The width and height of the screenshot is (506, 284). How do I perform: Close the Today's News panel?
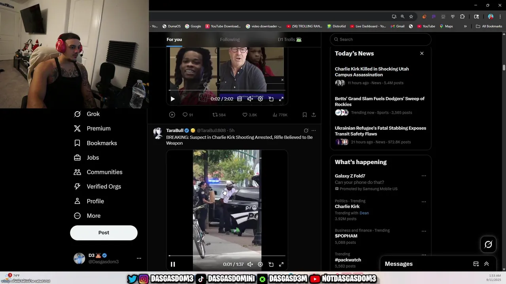[422, 53]
